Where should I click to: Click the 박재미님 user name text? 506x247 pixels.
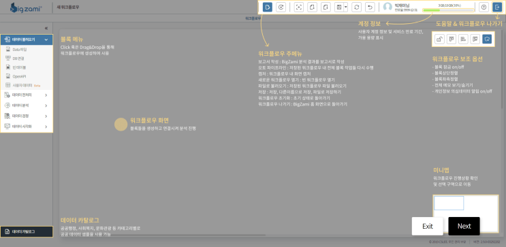[x=402, y=5]
